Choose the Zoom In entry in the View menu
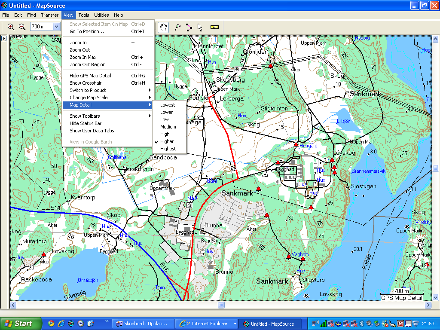Viewport: 440px width, 330px height. coord(108,43)
